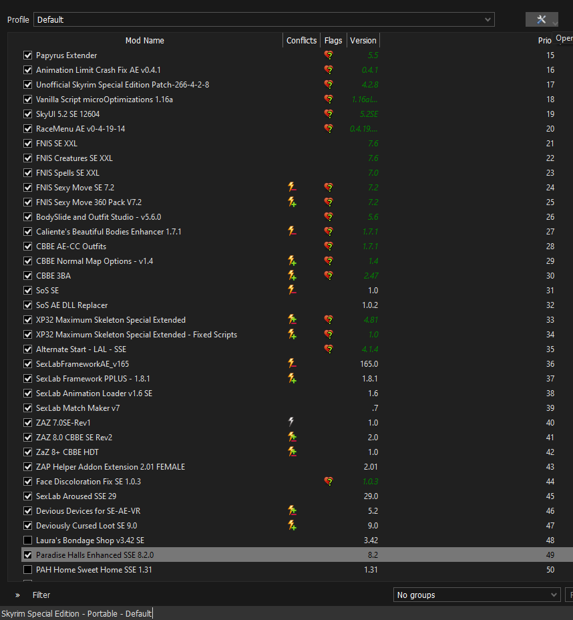
Task: Click conflict icon for Devious Devices for SE-AE-VR
Action: coord(292,510)
